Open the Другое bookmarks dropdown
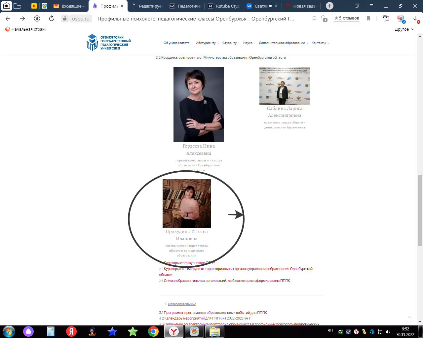 (x=404, y=29)
